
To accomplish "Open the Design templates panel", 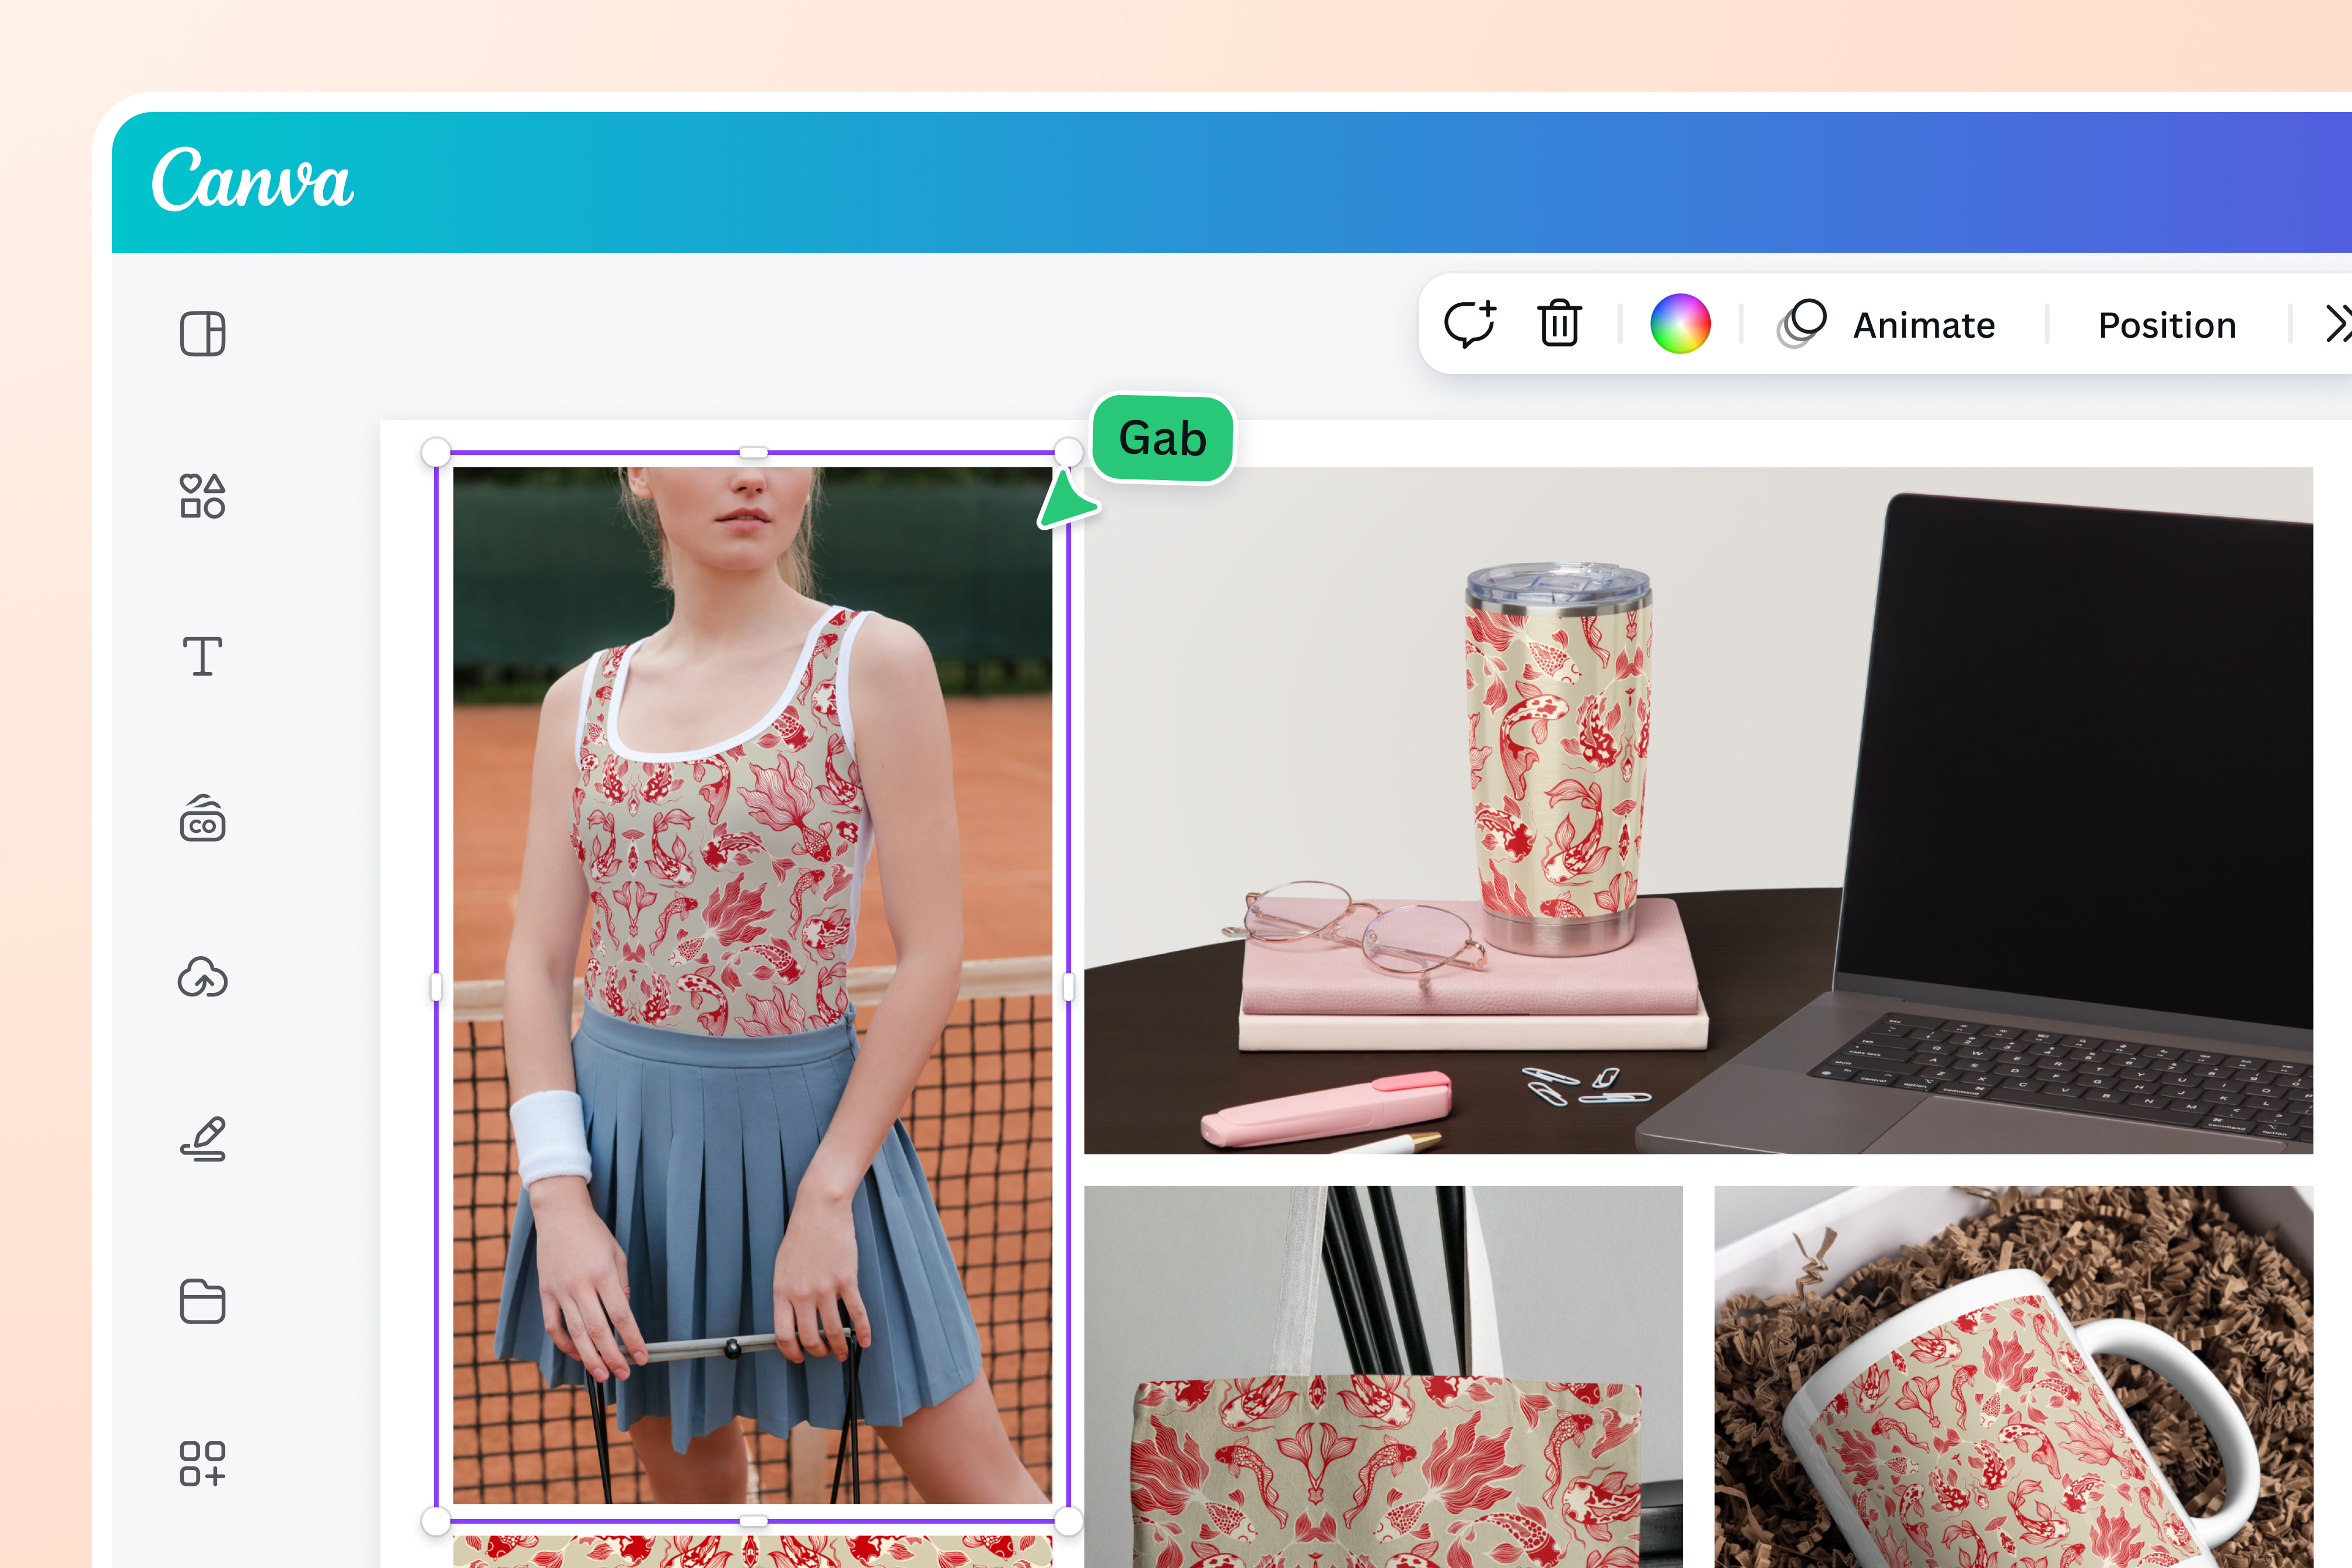I will pos(203,334).
